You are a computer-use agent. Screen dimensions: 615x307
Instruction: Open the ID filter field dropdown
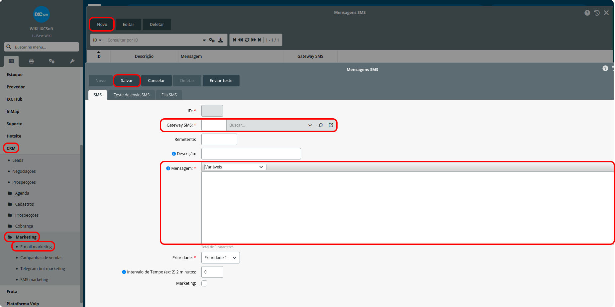(x=97, y=40)
